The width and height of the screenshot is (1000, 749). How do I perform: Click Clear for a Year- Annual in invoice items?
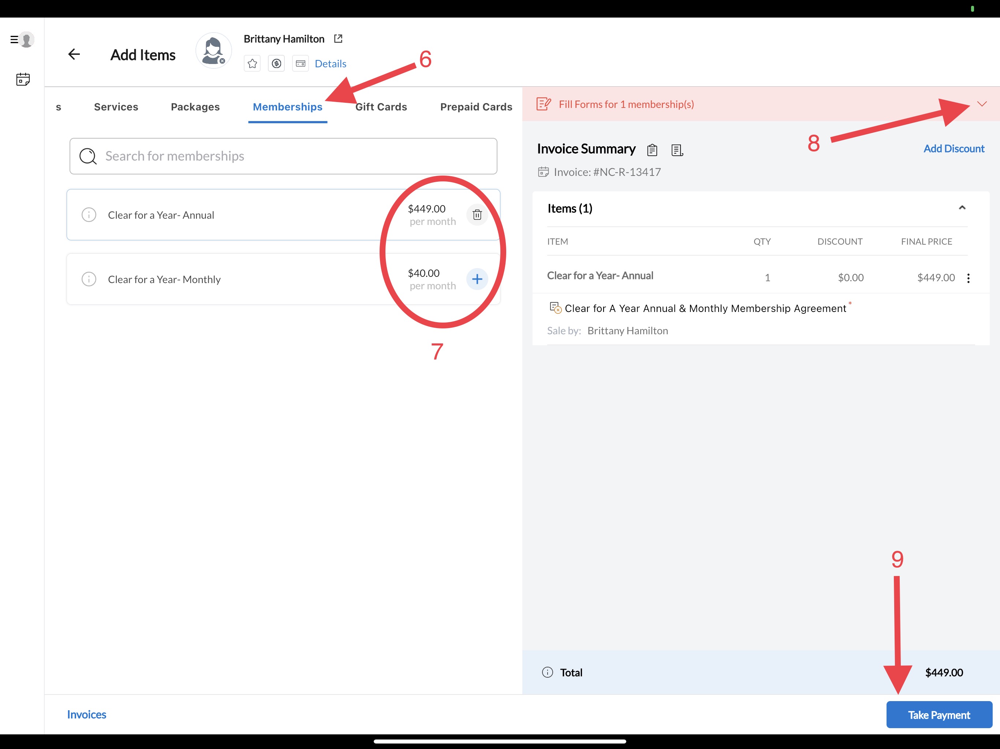(x=600, y=275)
